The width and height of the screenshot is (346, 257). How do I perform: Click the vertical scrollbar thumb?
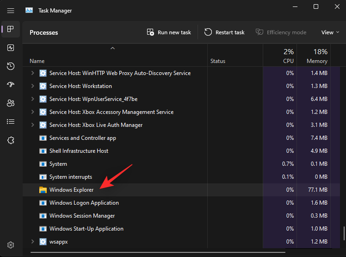click(x=344, y=233)
